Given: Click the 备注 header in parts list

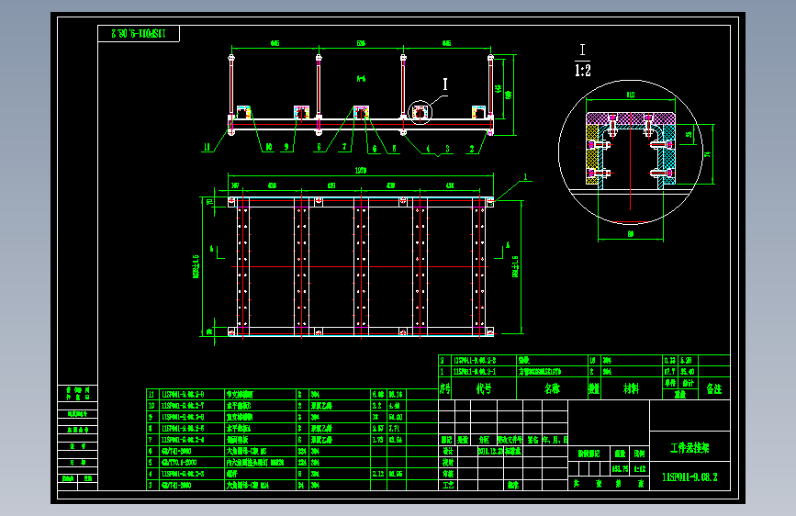Looking at the screenshot, I should point(714,388).
